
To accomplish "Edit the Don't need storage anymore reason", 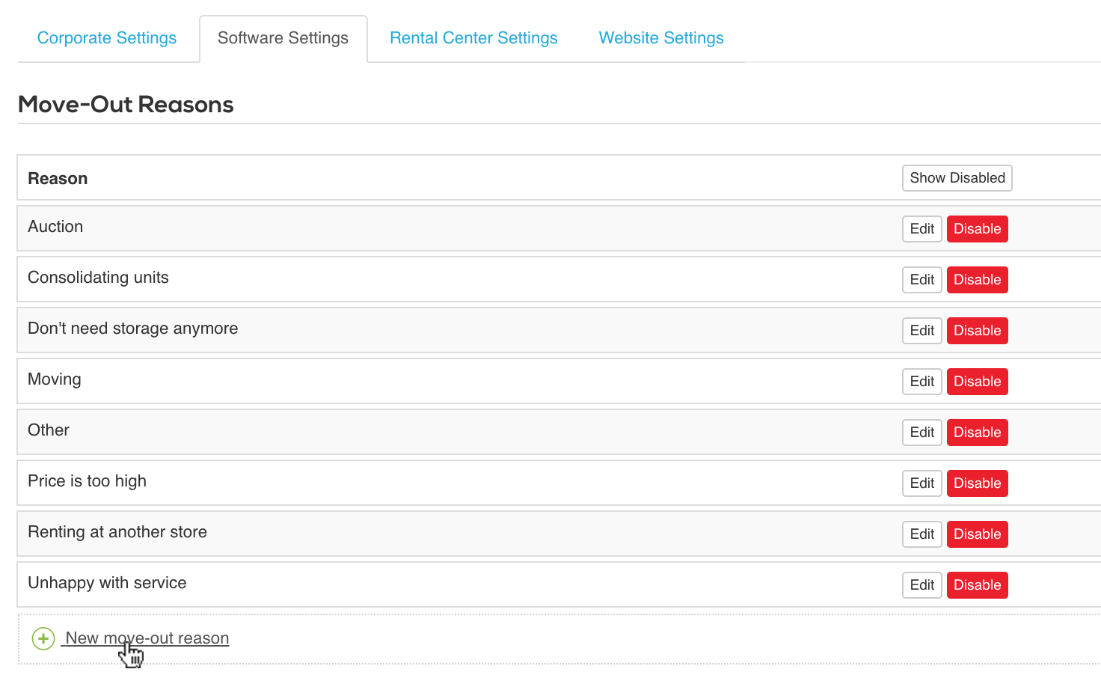I will point(921,331).
